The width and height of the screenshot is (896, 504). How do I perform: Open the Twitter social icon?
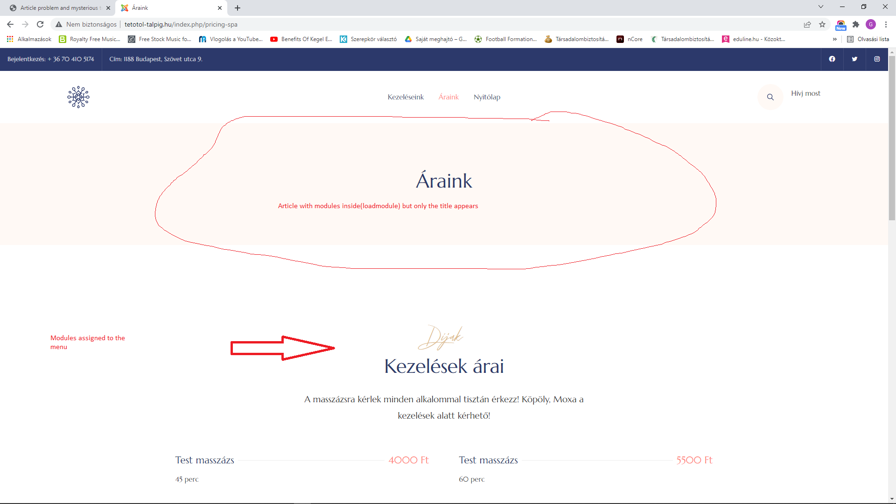click(854, 59)
